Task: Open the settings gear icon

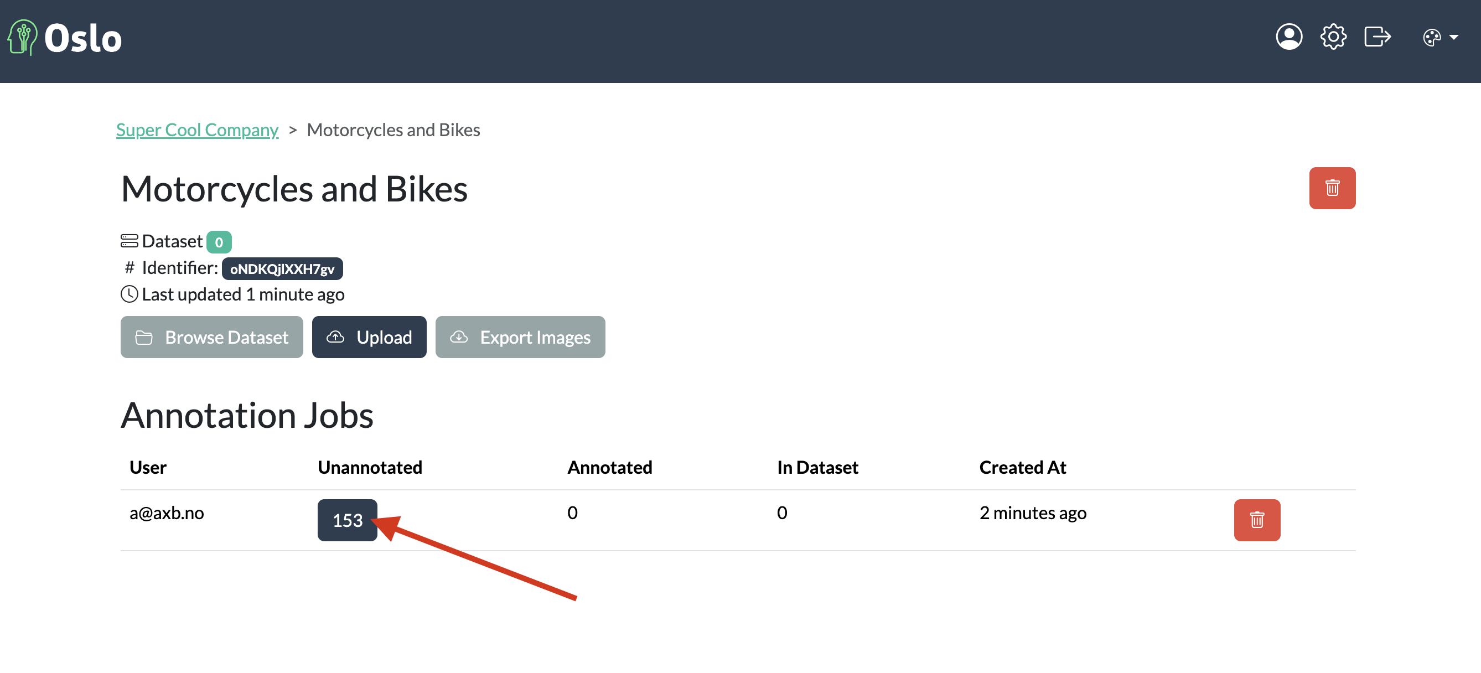Action: point(1333,37)
